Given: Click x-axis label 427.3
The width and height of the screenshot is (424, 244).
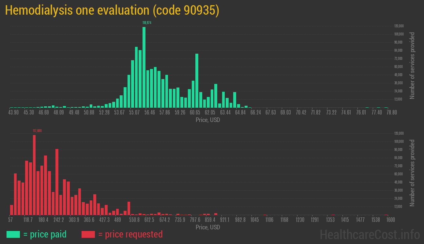Looking at the screenshot, I should 104,220.
